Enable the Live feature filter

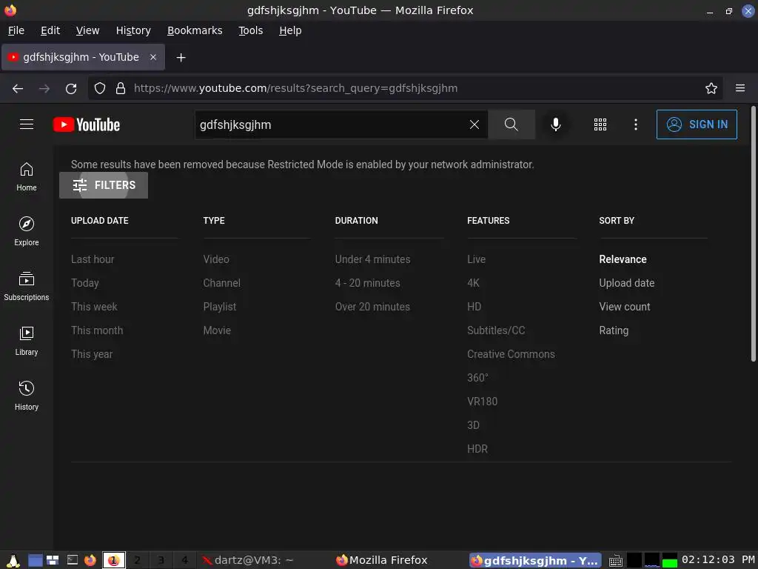coord(476,259)
